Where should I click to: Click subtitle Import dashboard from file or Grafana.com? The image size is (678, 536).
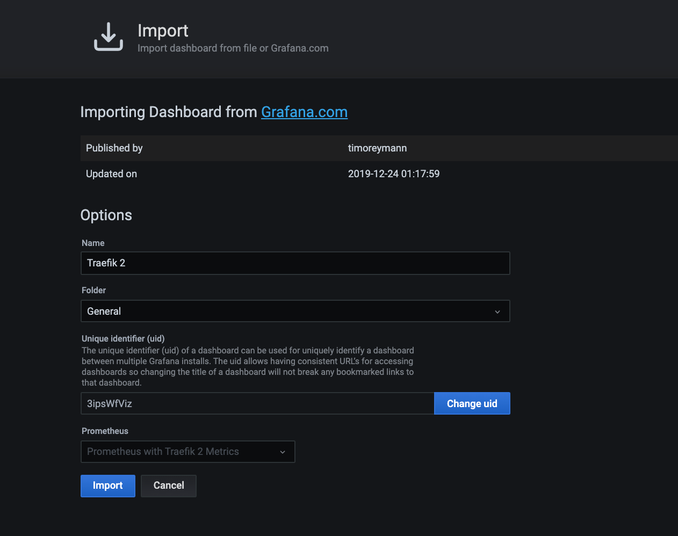233,48
